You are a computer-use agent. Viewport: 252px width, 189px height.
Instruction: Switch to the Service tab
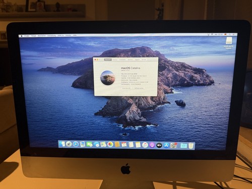[x=144, y=59]
